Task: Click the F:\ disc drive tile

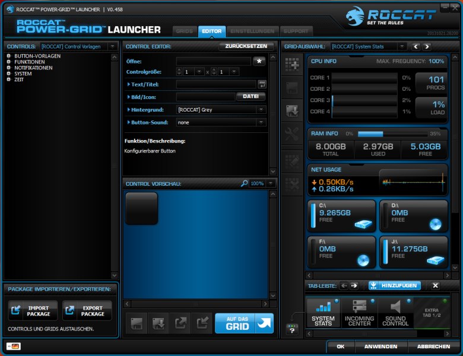Action: 342,252
